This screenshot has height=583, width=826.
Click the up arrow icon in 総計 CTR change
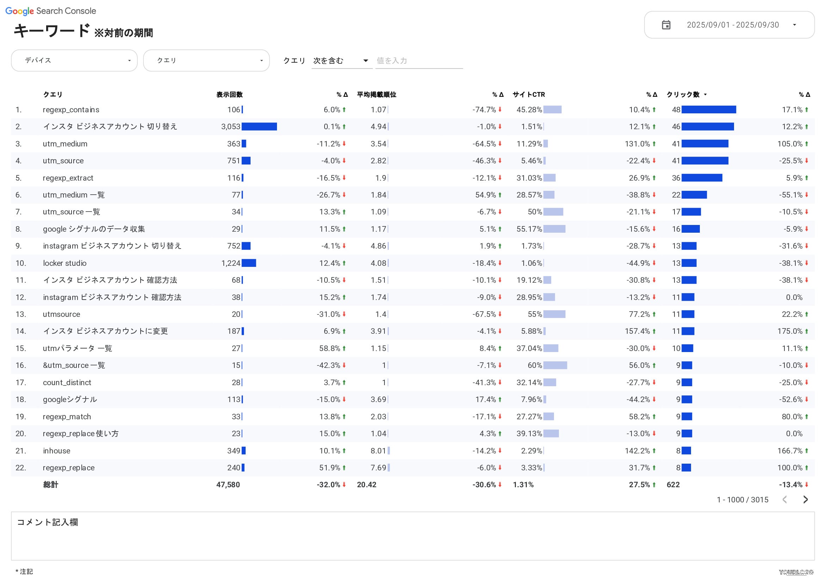coord(654,485)
